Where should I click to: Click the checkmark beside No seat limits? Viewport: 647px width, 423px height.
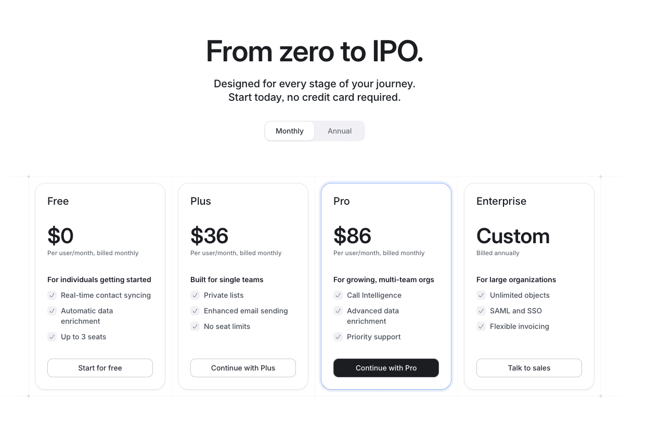coord(195,326)
